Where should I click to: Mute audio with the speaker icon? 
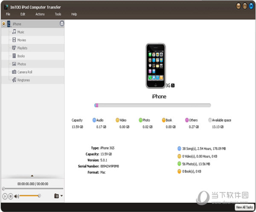click(x=17, y=196)
